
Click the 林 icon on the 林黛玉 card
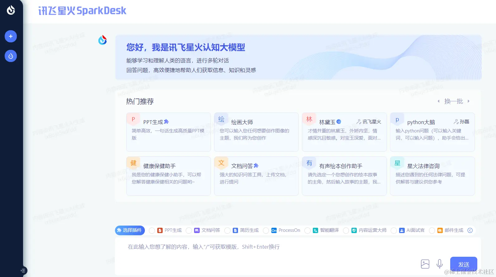point(309,119)
